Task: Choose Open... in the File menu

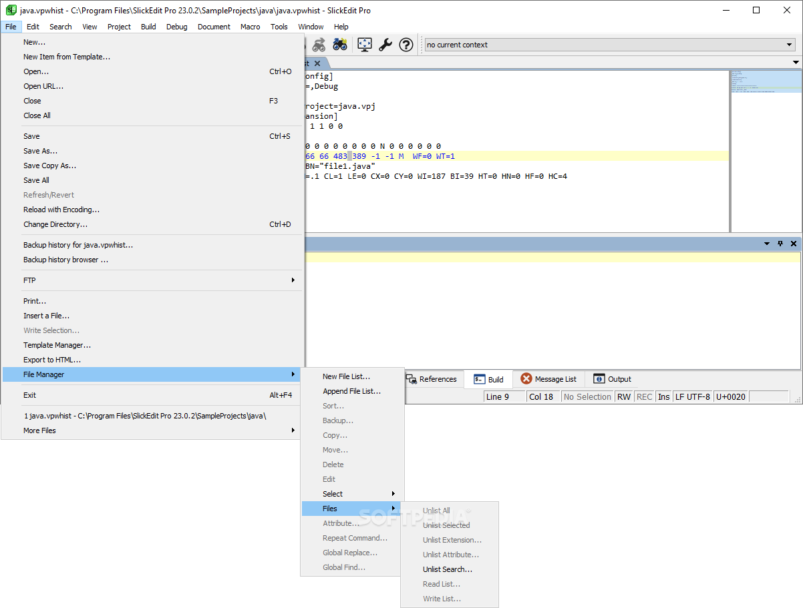Action: (x=153, y=71)
